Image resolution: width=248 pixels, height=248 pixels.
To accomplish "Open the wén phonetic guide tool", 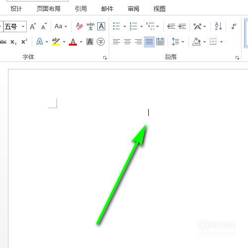I will coord(90,26).
